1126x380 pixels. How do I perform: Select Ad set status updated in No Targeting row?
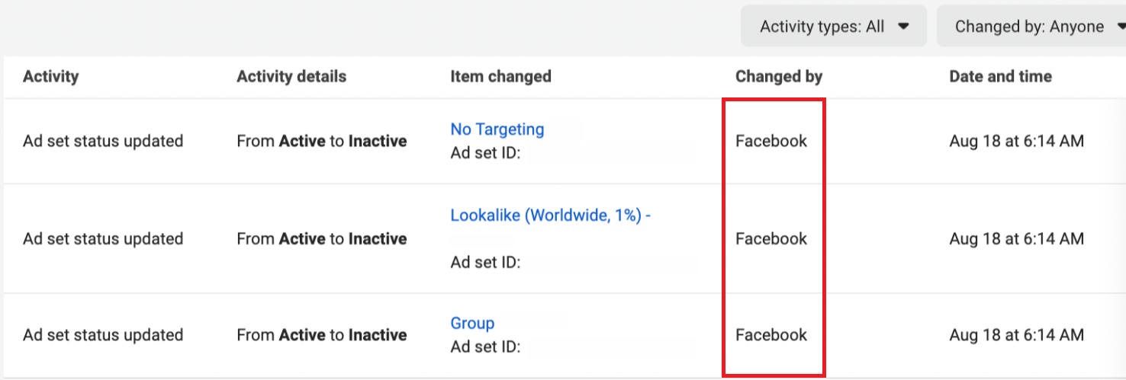(x=103, y=141)
